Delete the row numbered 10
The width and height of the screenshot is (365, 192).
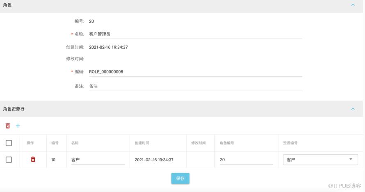33,160
